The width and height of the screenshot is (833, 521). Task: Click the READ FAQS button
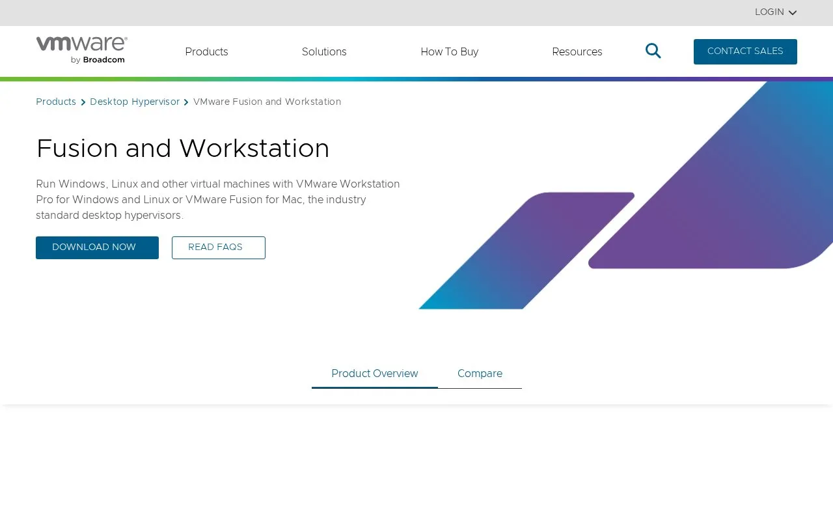[219, 247]
